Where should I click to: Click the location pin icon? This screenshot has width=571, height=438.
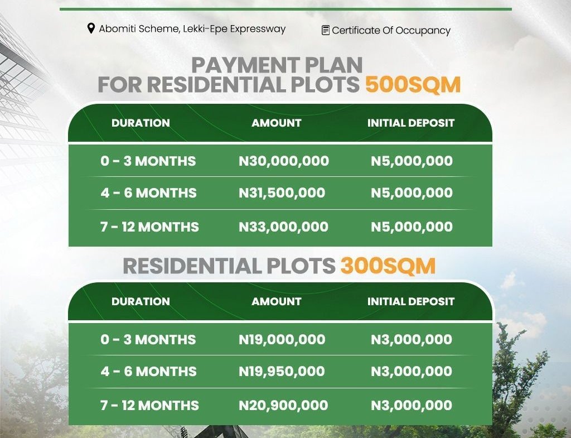(x=91, y=28)
